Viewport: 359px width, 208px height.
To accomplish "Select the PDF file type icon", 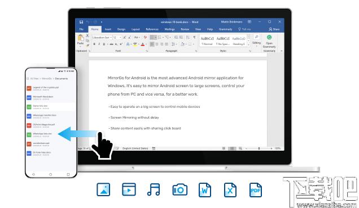I will click(256, 190).
